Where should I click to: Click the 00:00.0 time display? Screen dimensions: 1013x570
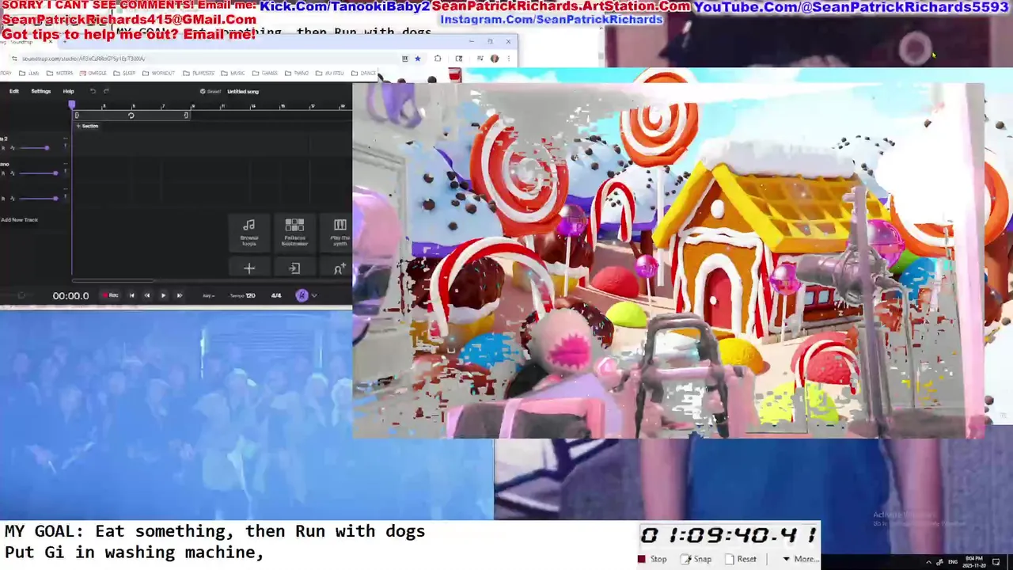coord(70,295)
